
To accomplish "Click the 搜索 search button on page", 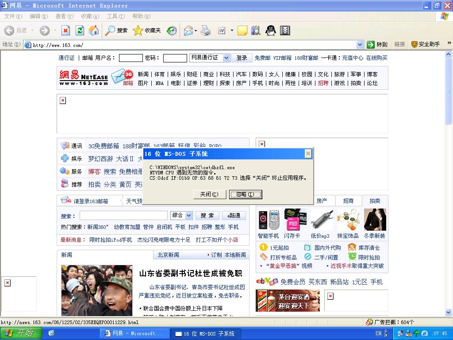I will 207,216.
